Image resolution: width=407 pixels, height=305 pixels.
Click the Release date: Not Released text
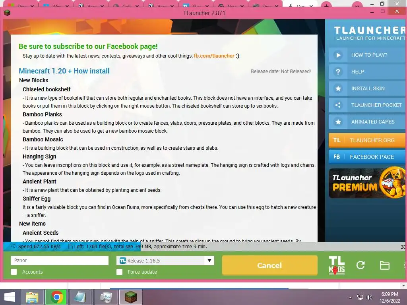[x=281, y=71]
